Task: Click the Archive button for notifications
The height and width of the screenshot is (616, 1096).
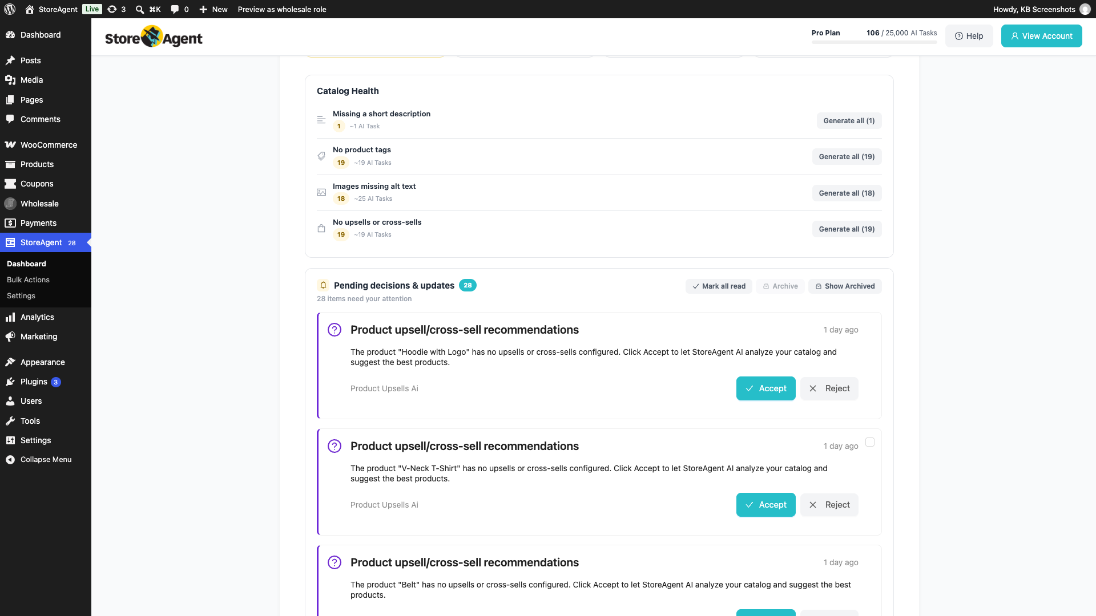Action: (780, 286)
